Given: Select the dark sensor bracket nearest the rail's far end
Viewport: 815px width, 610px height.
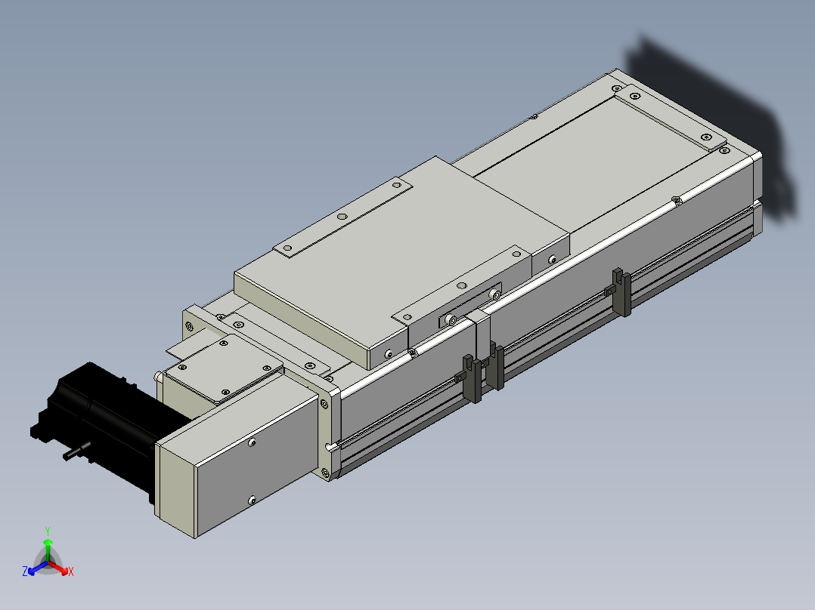Looking at the screenshot, I should pos(621,292).
